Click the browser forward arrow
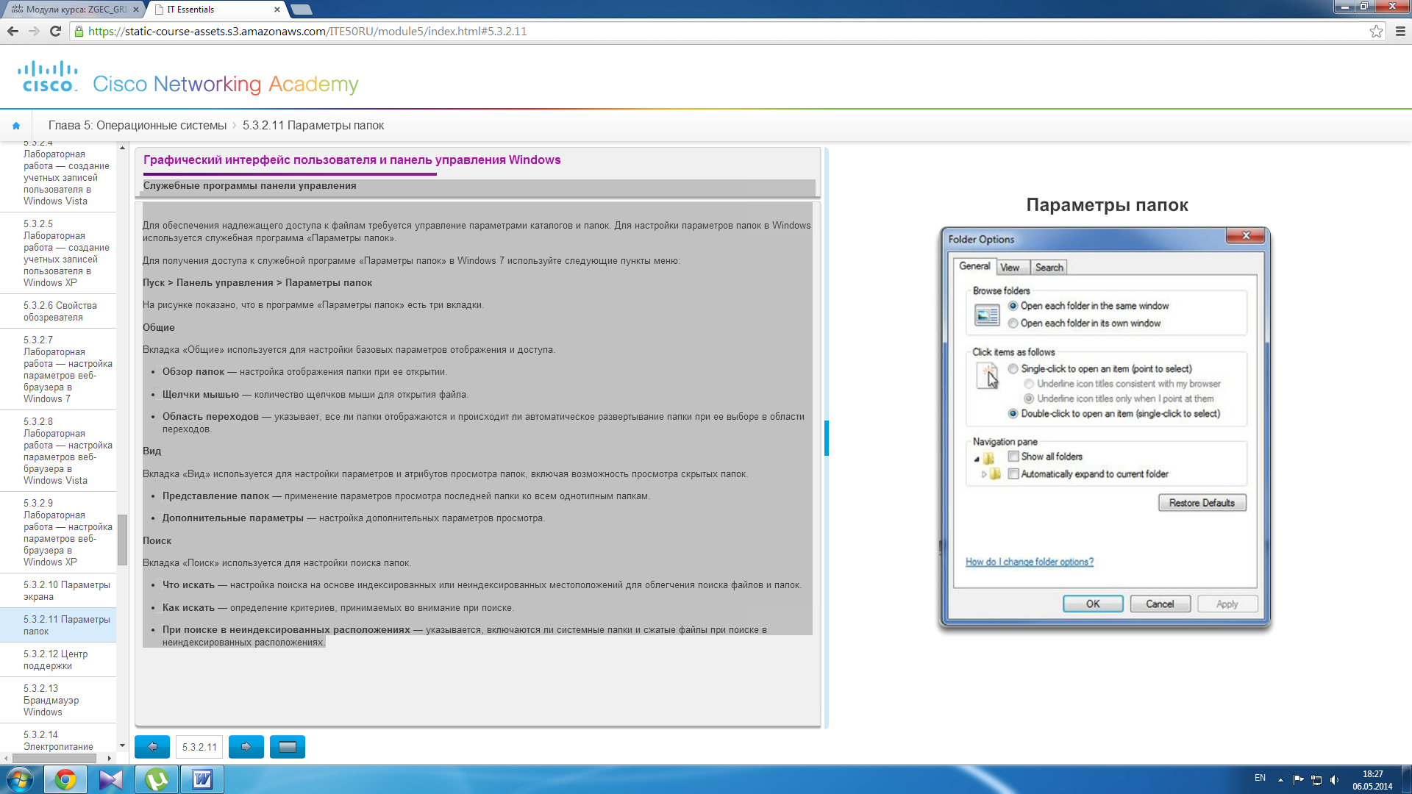Image resolution: width=1412 pixels, height=794 pixels. coord(34,31)
